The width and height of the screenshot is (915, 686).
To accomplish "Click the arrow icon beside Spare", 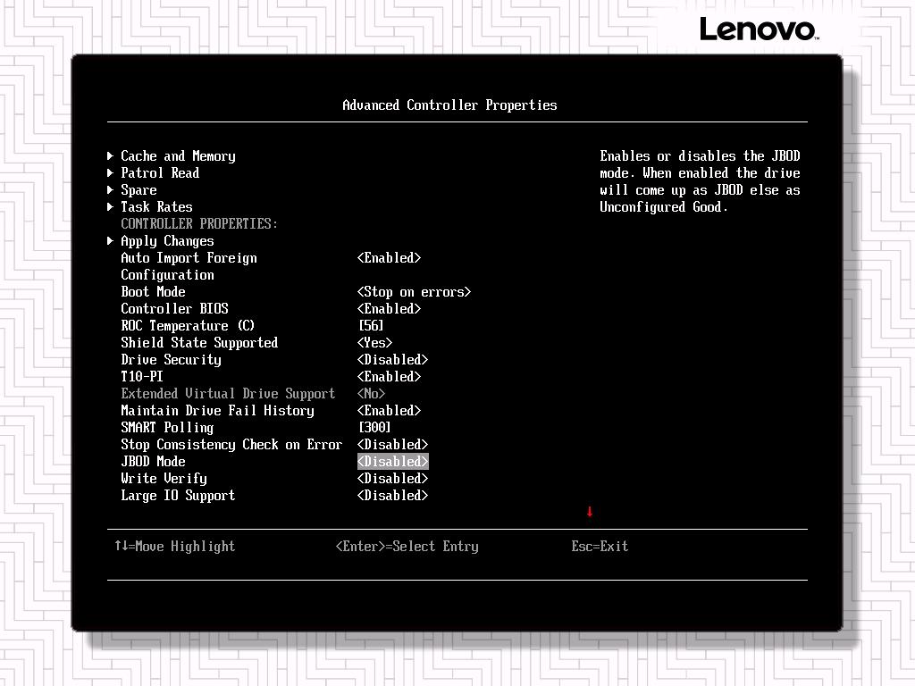I will [111, 190].
